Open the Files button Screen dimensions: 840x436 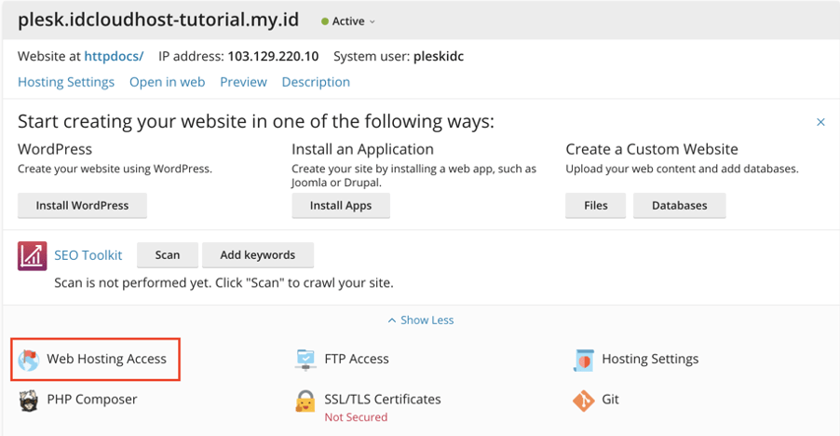596,206
